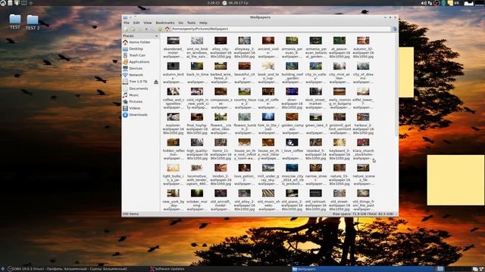Viewport: 485px width, 272px height.
Task: Select the new_york_by_day file
Action: (x=174, y=200)
